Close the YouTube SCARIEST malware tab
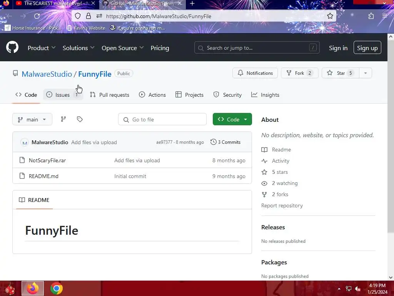Viewport: 394px width, 296px height. coord(93,3)
